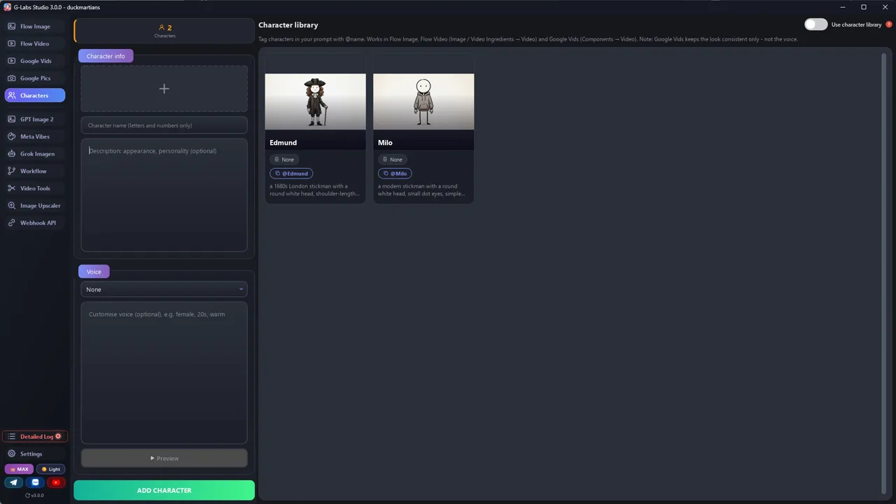Click the Character name input field
Screen dimensions: 896x504
tap(164, 125)
